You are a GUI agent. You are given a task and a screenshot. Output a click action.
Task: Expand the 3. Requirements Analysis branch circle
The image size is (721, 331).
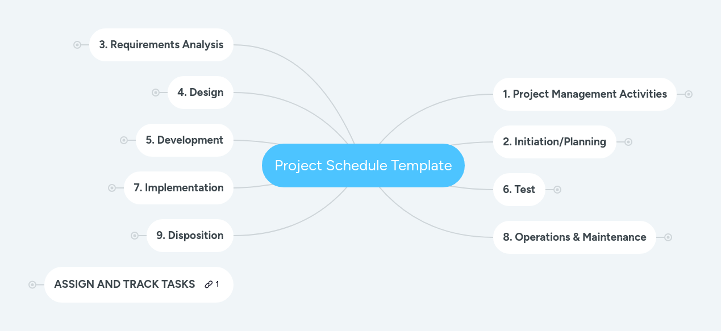click(x=77, y=45)
